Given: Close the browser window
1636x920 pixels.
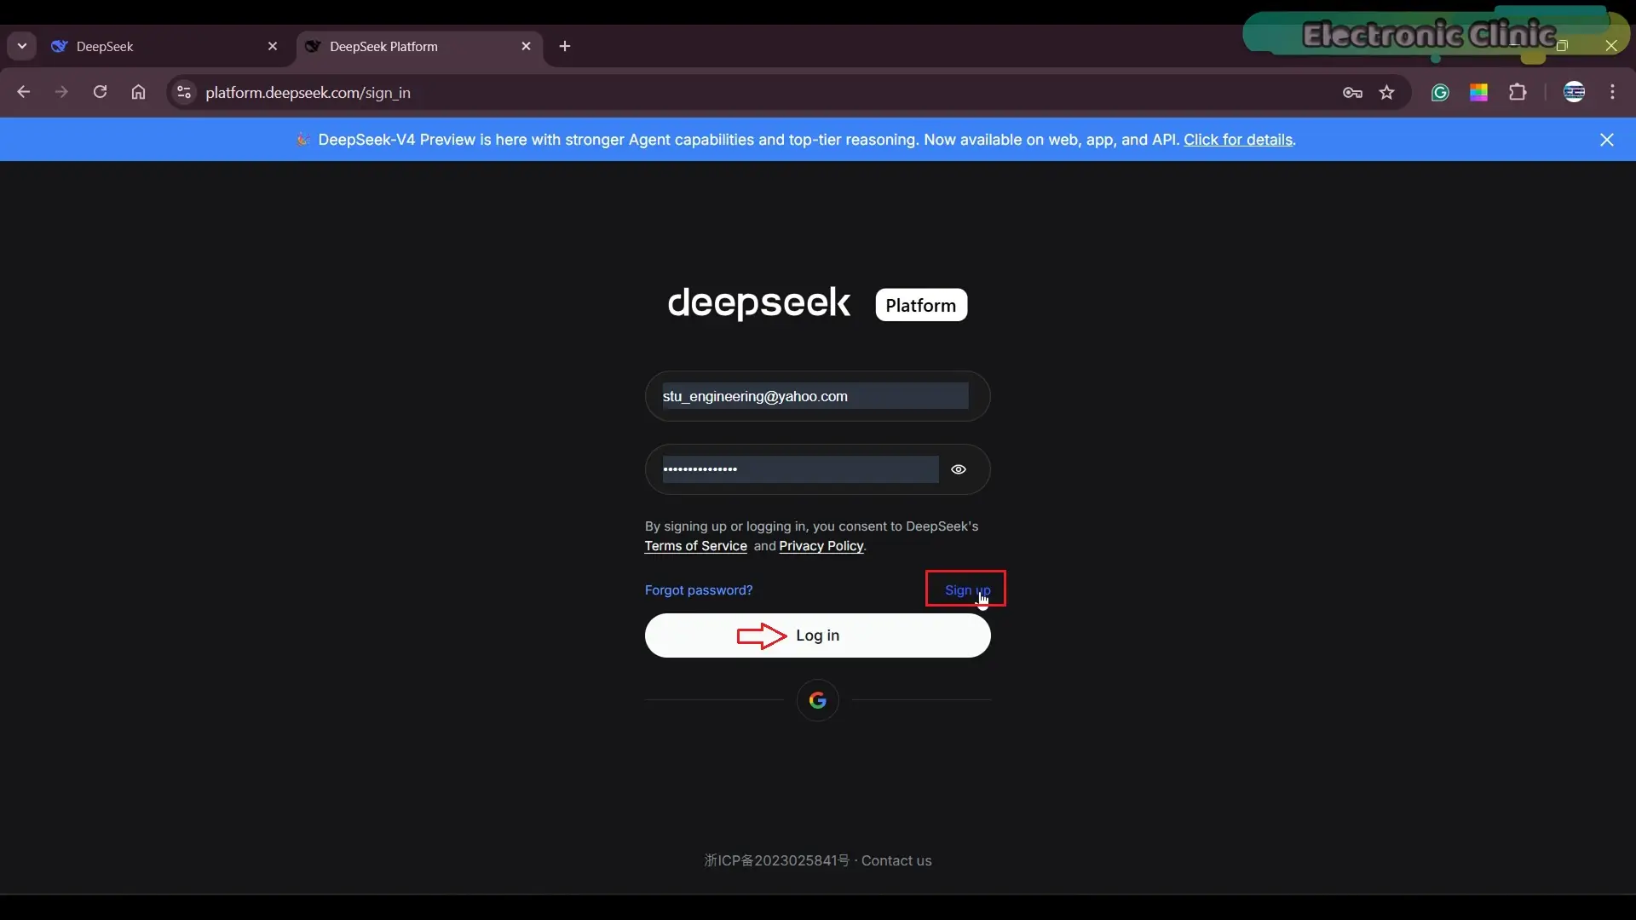Looking at the screenshot, I should click(1610, 46).
